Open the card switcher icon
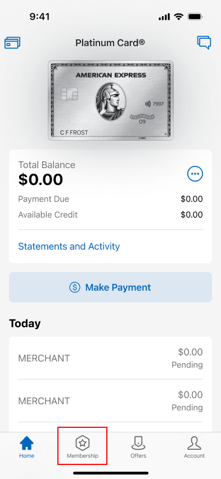Image resolution: width=221 pixels, height=479 pixels. tap(12, 43)
